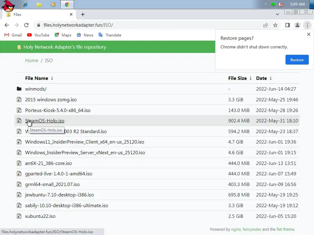The image size is (314, 235).
Task: Open the media player taskbar icon
Action: tap(53, 4)
